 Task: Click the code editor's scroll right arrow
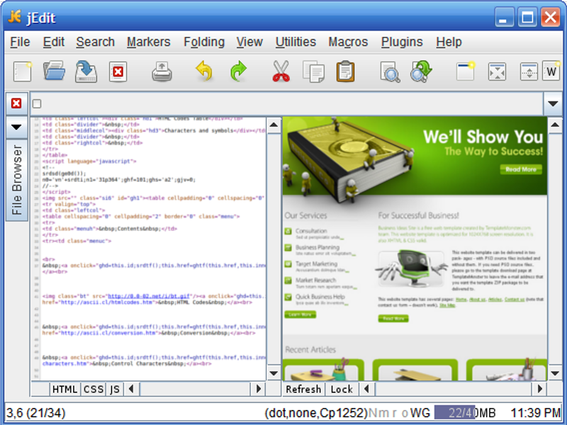coord(259,389)
